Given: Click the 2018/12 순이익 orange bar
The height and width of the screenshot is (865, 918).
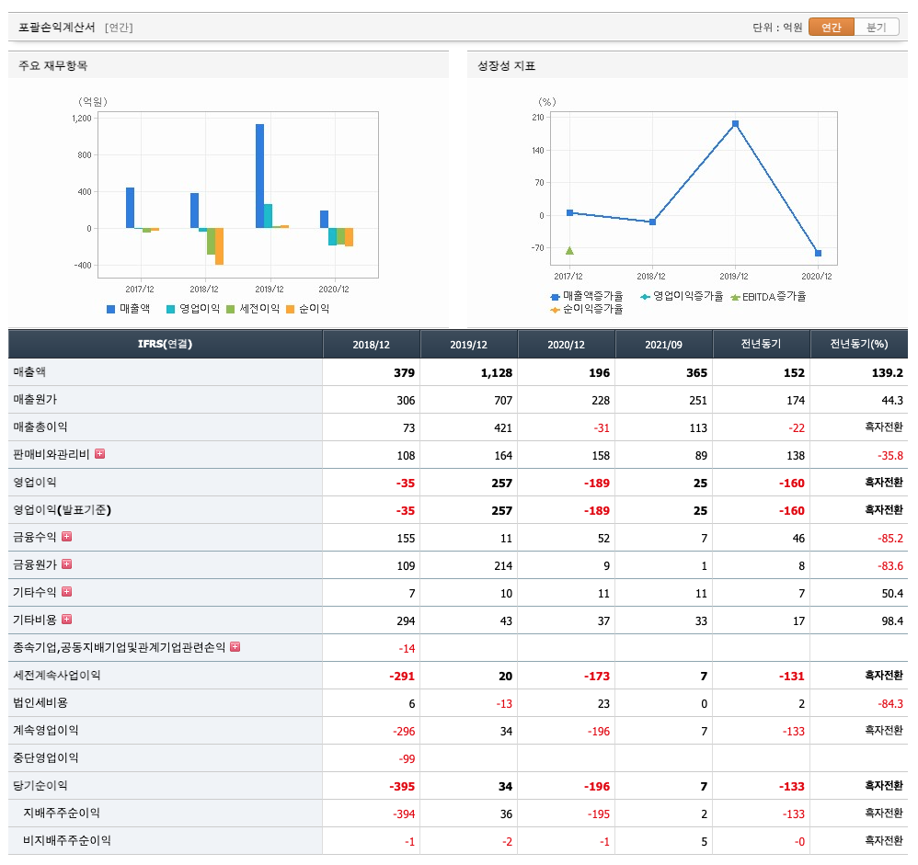Looking at the screenshot, I should tap(219, 246).
